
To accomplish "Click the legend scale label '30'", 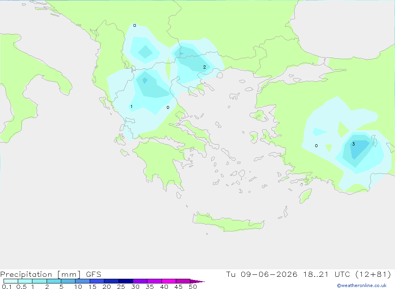I will coord(135,287).
